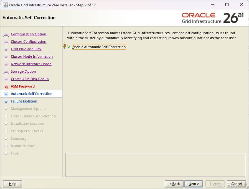The height and width of the screenshot is (189, 249).
Task: Return to the ASM Password step
Action: click(23, 86)
